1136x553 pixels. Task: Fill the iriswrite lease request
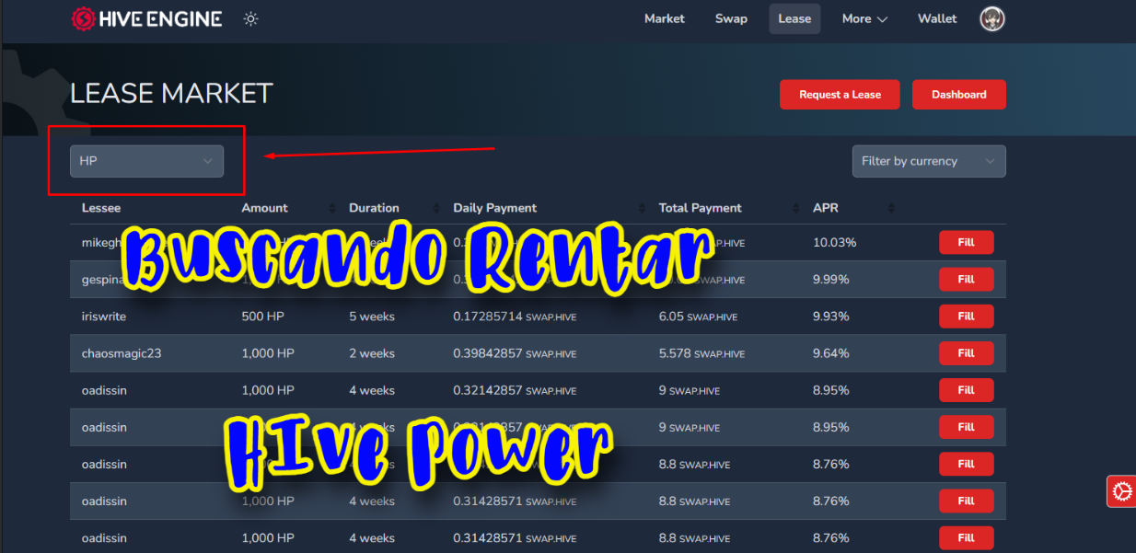coord(967,317)
